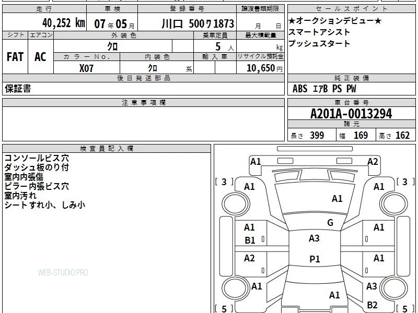Select inspector note 室内内張傷
This screenshot has width=418, height=313.
tap(24, 177)
